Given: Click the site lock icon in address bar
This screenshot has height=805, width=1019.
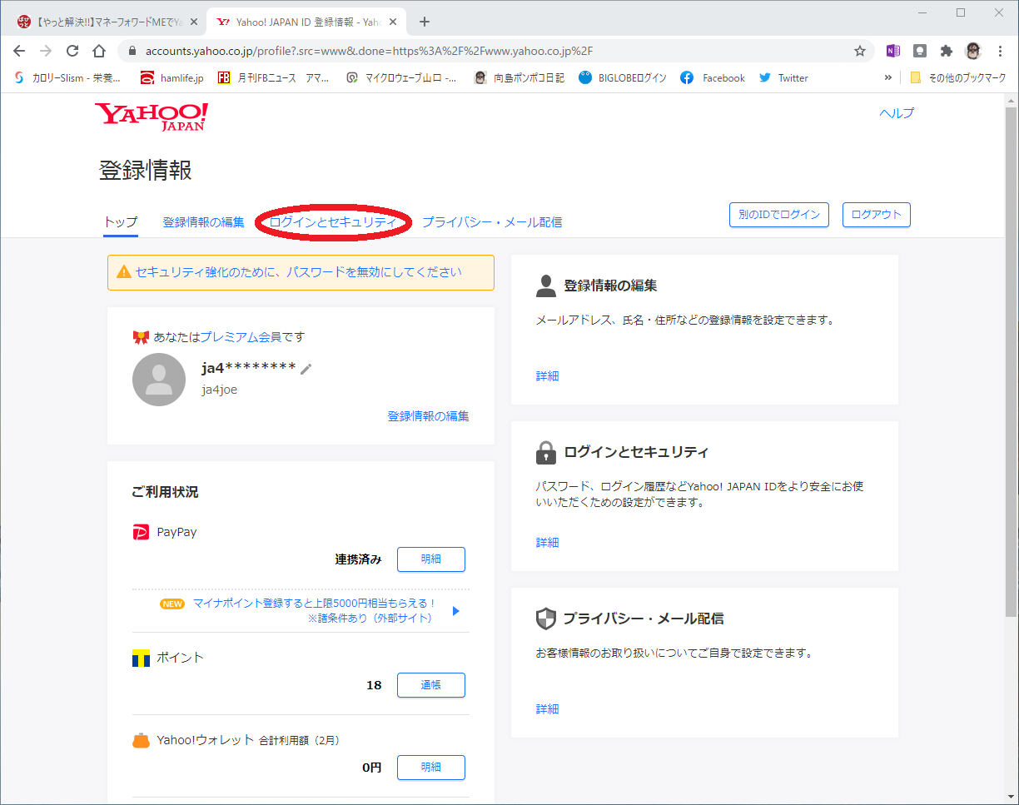Looking at the screenshot, I should click(132, 51).
